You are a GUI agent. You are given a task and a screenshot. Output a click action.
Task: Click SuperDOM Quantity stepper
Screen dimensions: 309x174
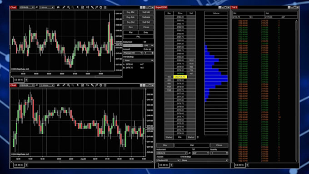(x=227, y=153)
